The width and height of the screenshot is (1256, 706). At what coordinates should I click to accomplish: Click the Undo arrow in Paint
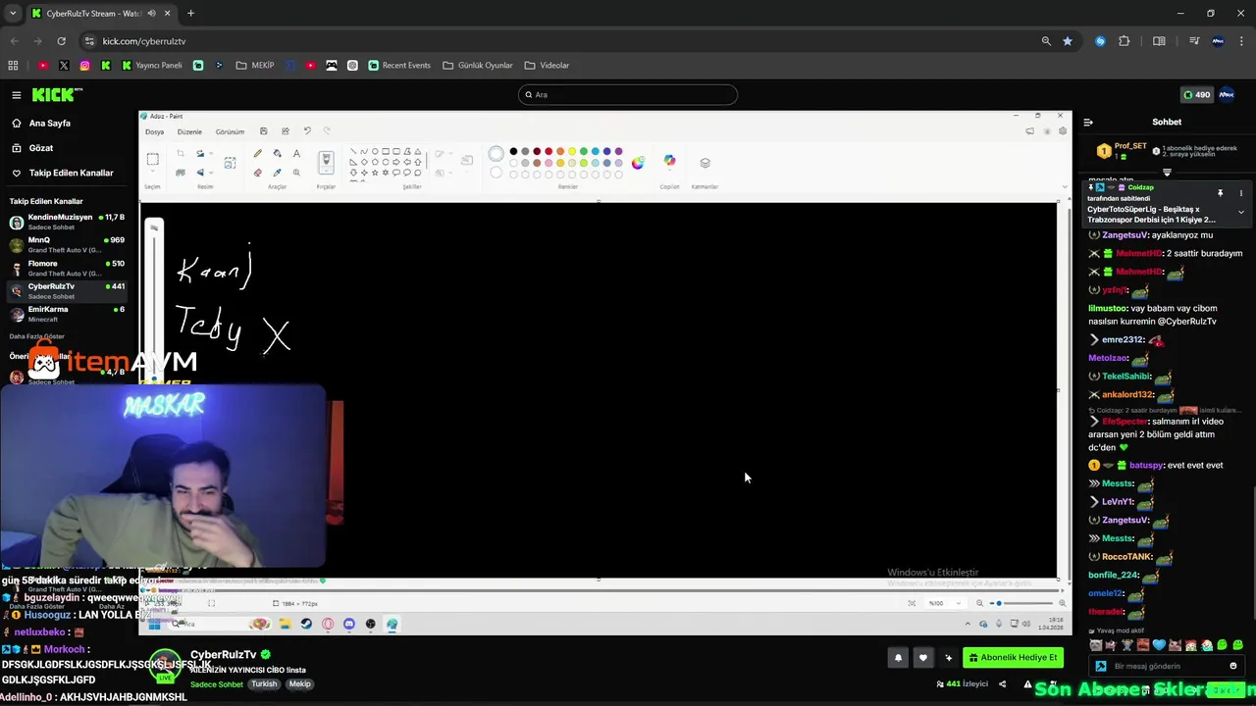coord(306,131)
